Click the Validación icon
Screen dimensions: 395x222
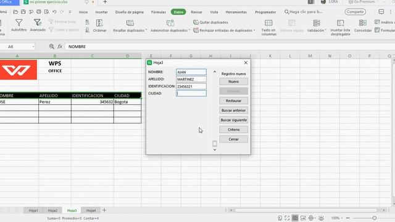(317, 23)
